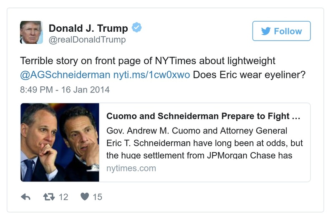Click the like count of 15

97,197
